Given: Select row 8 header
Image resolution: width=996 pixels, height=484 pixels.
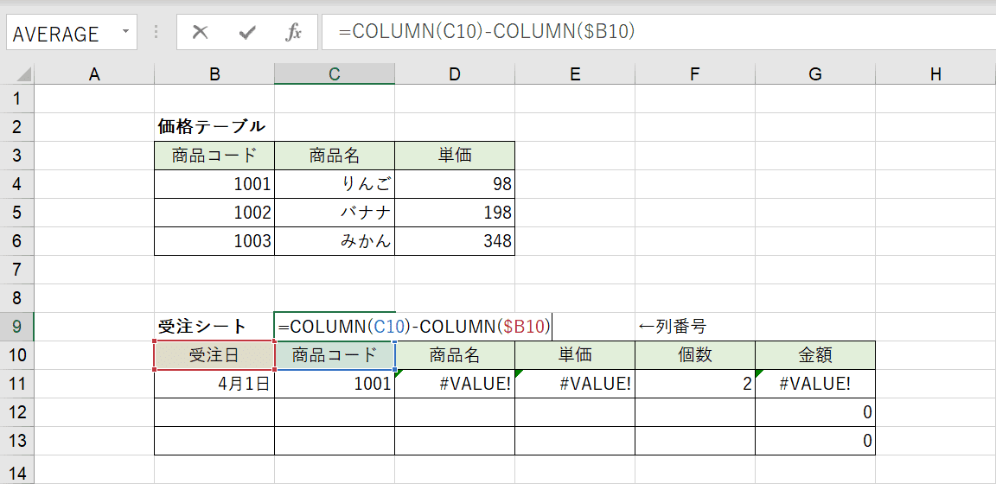Looking at the screenshot, I should pos(16,298).
